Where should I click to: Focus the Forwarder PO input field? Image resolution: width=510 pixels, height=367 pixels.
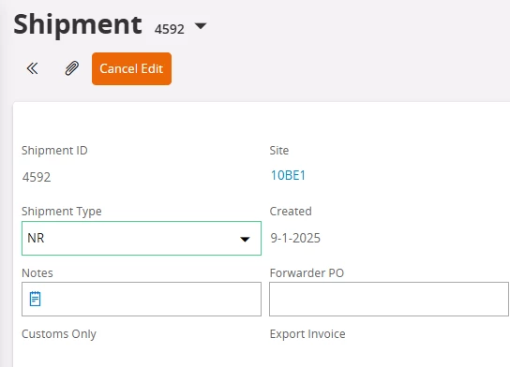pos(389,299)
